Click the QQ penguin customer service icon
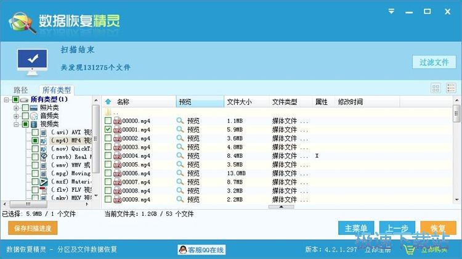Image resolution: width=462 pixels, height=259 pixels. pos(182,250)
